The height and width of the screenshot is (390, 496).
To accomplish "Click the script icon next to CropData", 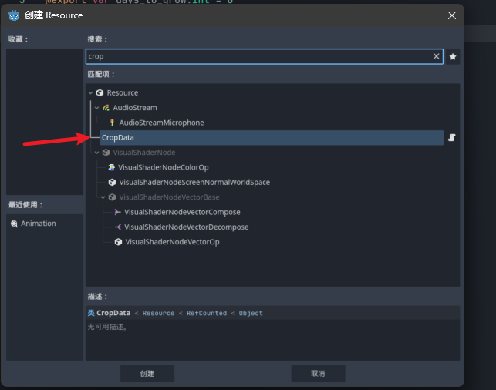I will click(x=452, y=137).
